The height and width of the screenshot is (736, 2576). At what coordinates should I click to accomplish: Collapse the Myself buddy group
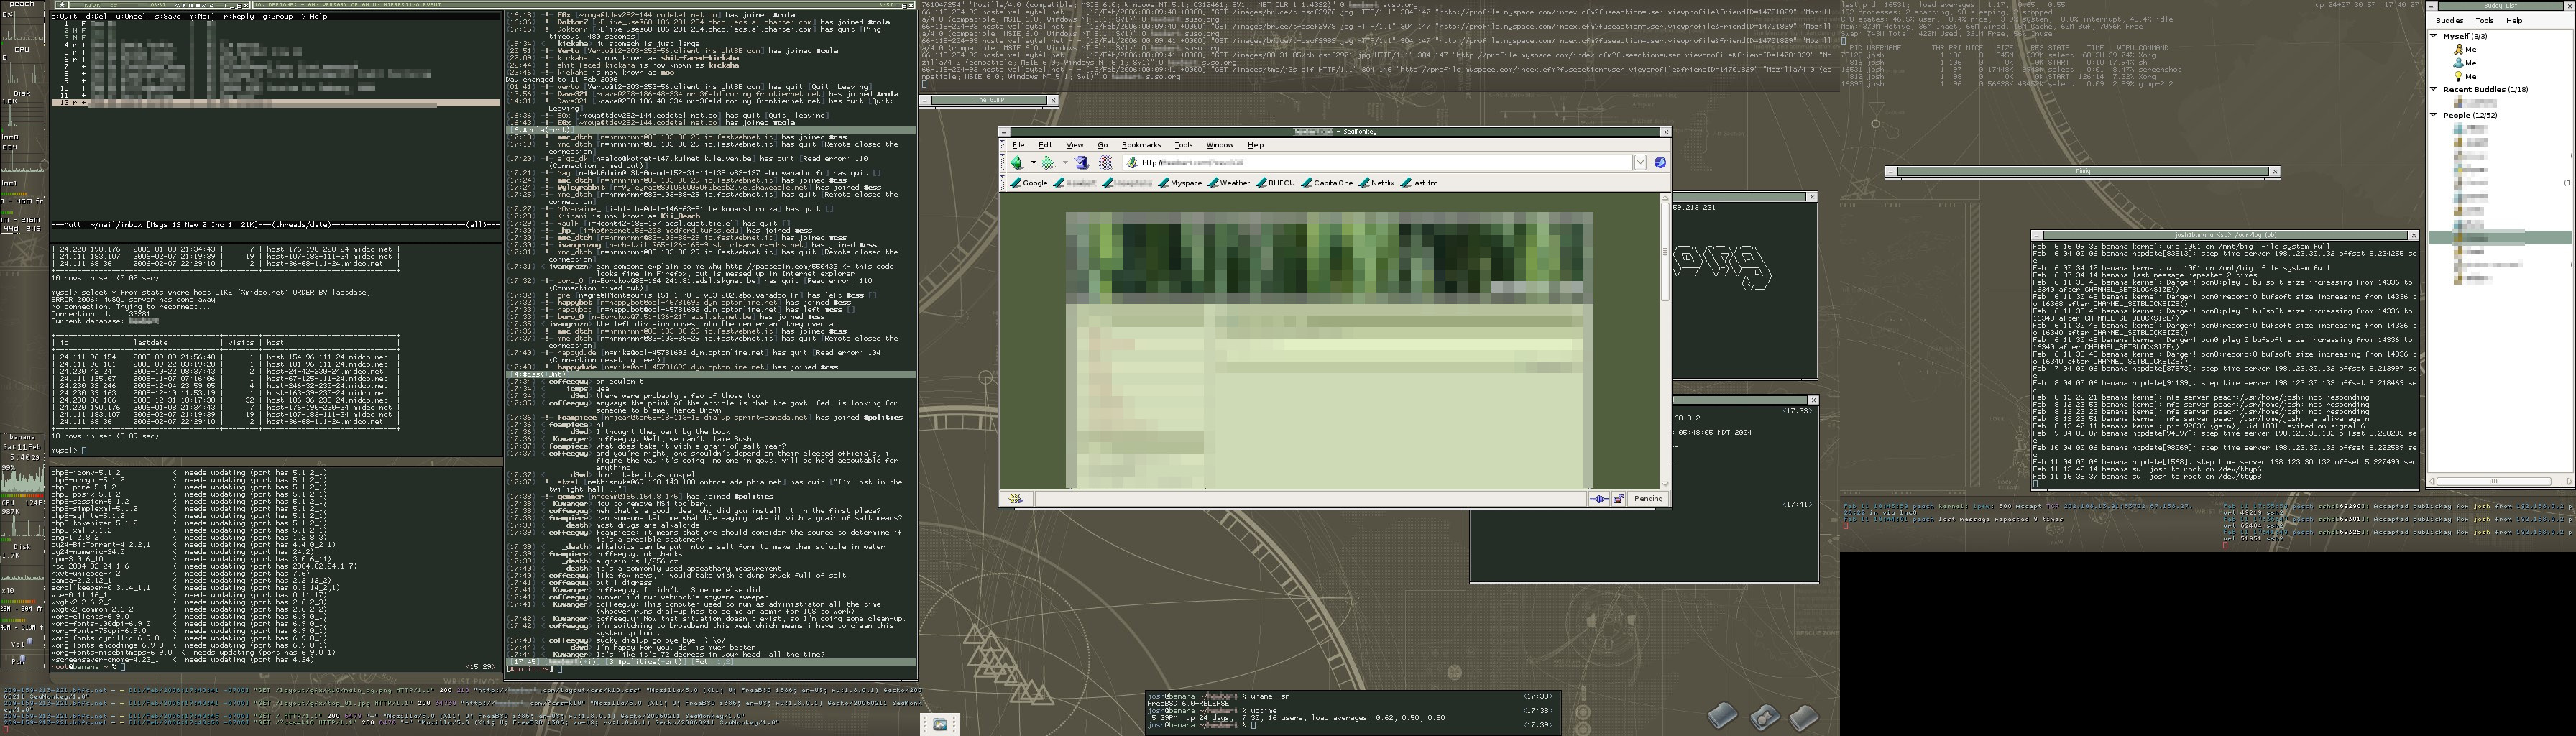pyautogui.click(x=2434, y=36)
